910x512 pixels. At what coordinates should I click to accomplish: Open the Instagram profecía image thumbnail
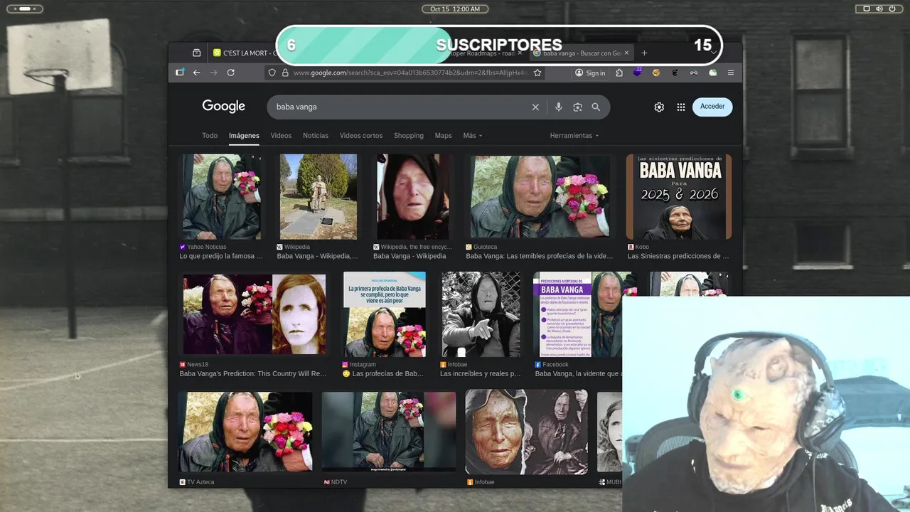[x=385, y=314]
